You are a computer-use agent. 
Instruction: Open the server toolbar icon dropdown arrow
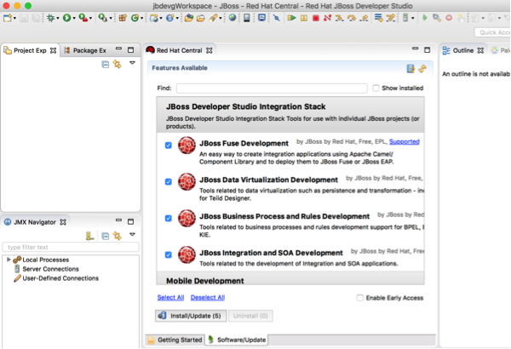412,19
